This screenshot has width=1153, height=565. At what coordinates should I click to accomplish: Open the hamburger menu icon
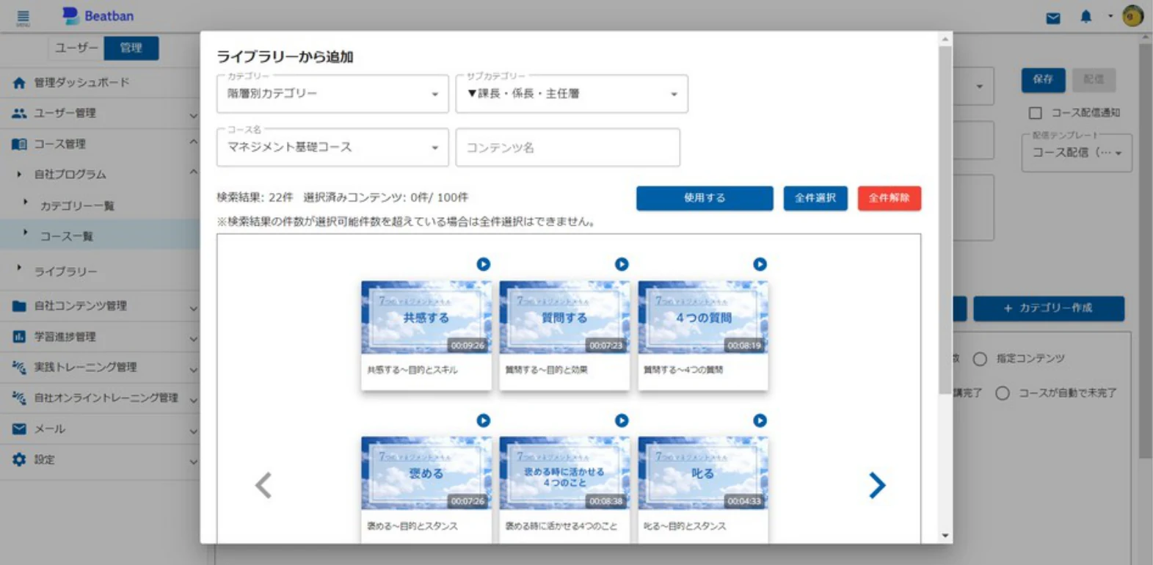tap(23, 18)
